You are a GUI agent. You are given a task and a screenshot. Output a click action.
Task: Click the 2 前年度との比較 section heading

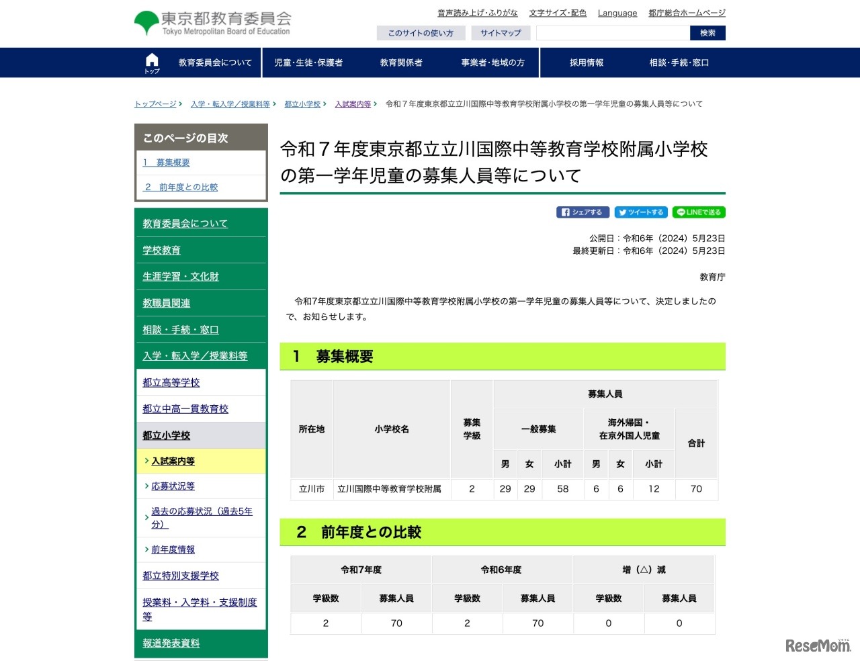coord(503,532)
